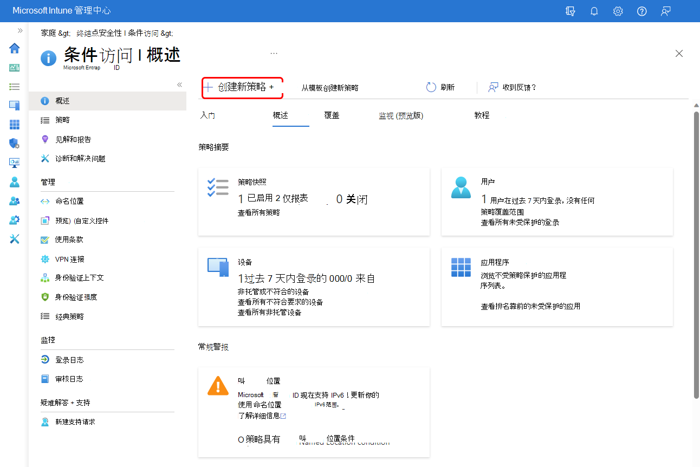Open the Devices icon in left rail

(x=15, y=106)
